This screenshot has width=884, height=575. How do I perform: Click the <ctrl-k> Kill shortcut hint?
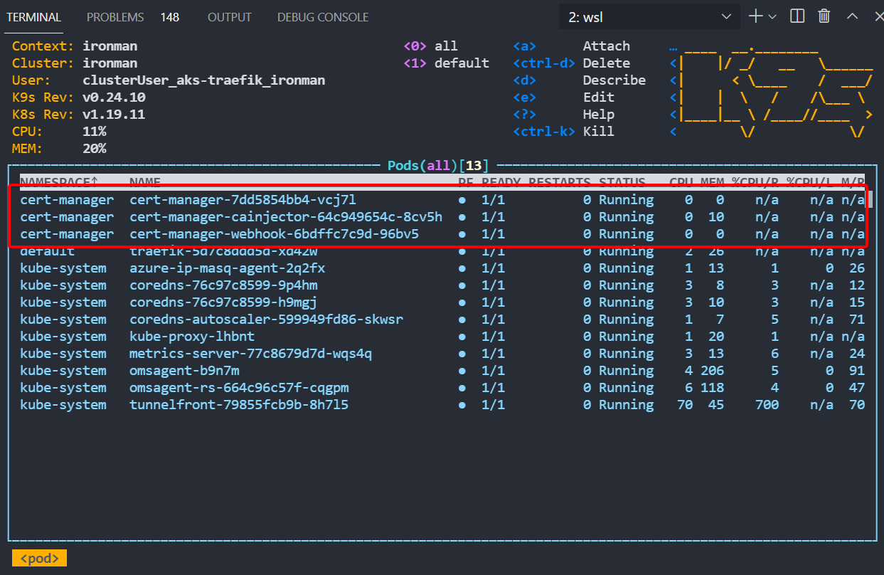point(564,132)
